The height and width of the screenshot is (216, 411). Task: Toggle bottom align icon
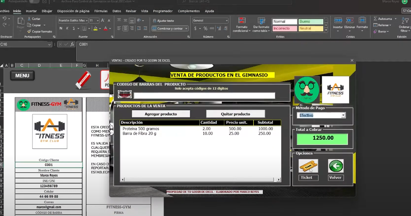(132, 20)
